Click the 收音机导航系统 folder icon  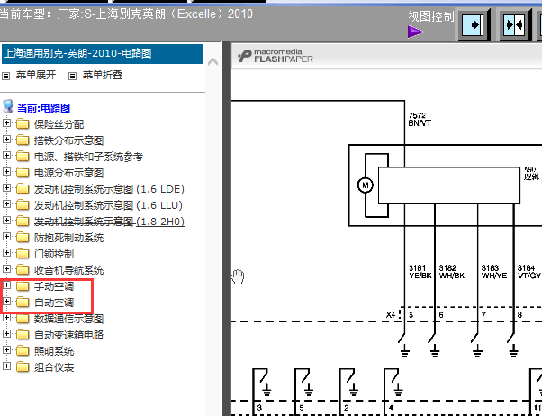point(23,269)
